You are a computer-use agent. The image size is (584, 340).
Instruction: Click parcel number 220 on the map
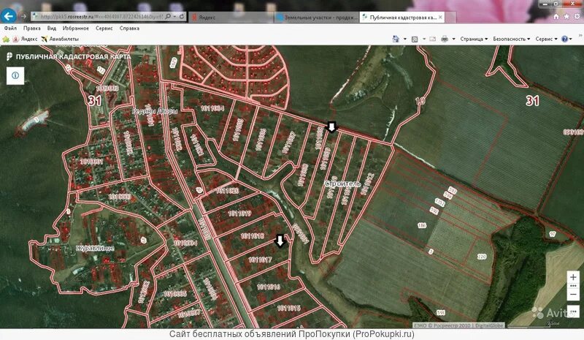click(x=482, y=257)
